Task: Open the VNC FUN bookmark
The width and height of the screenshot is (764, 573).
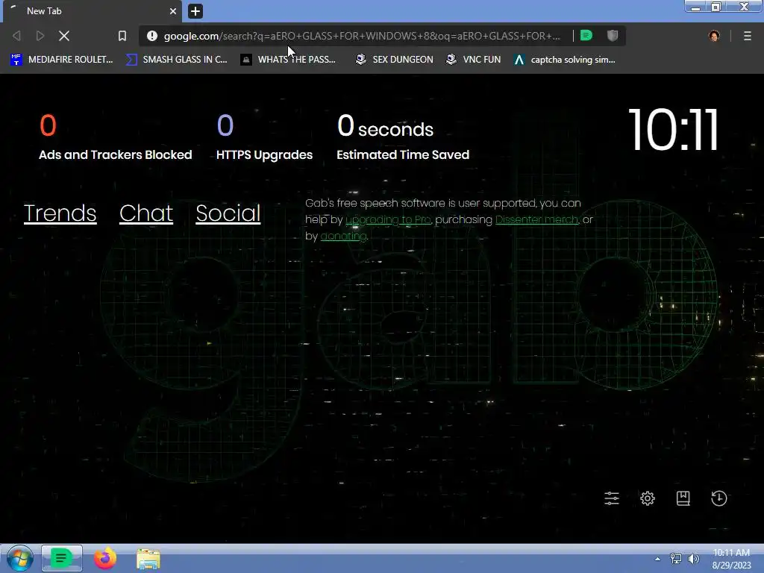Action: (473, 60)
